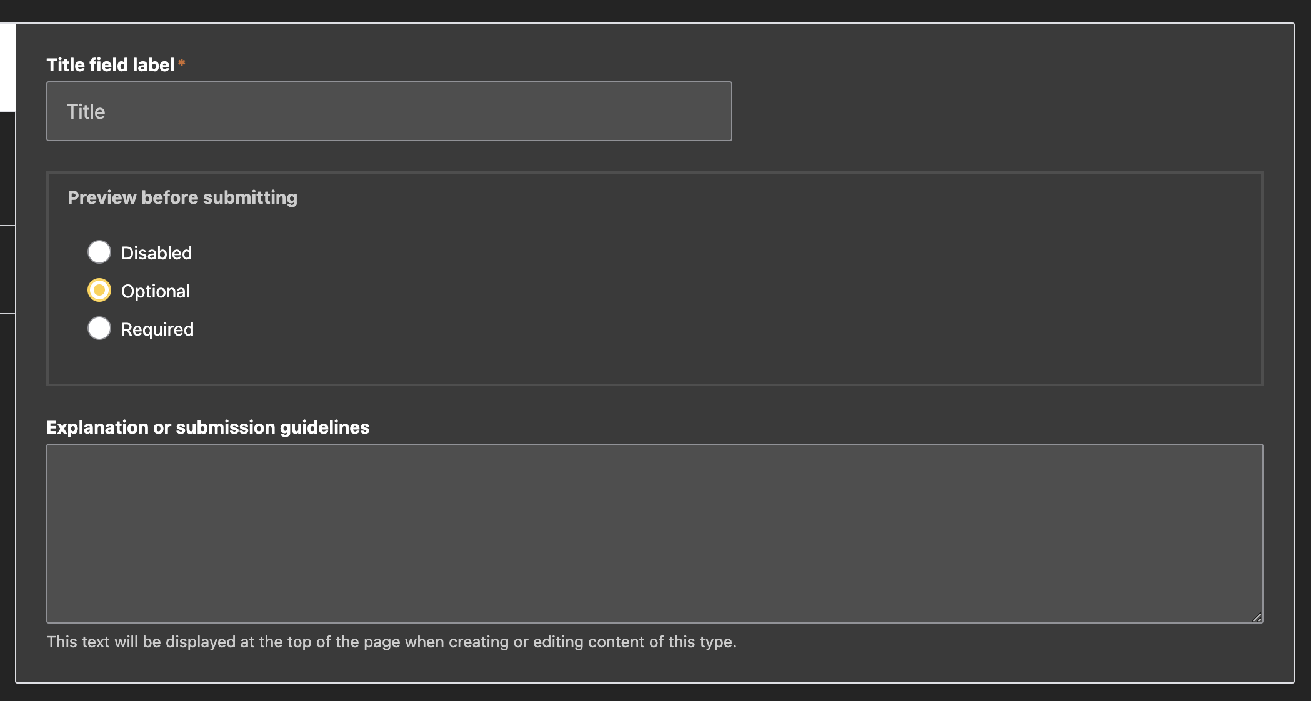Click the Required option label text
Image resolution: width=1311 pixels, height=701 pixels.
pos(157,328)
